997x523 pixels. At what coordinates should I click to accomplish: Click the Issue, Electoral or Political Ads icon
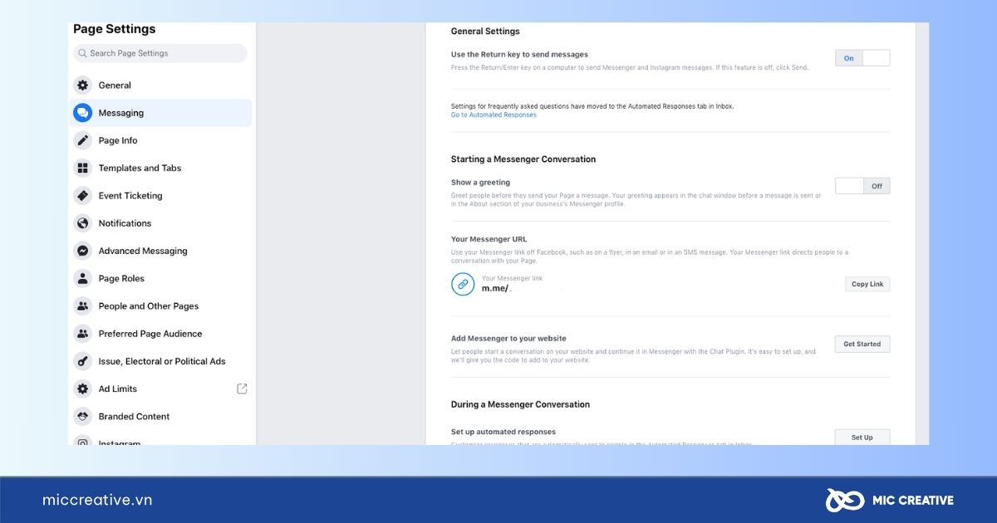tap(82, 361)
